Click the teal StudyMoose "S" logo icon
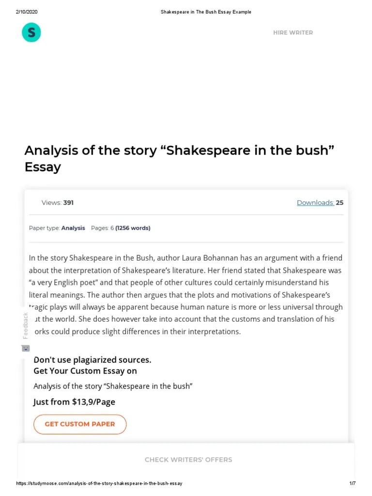The image size is (372, 496). 31,32
